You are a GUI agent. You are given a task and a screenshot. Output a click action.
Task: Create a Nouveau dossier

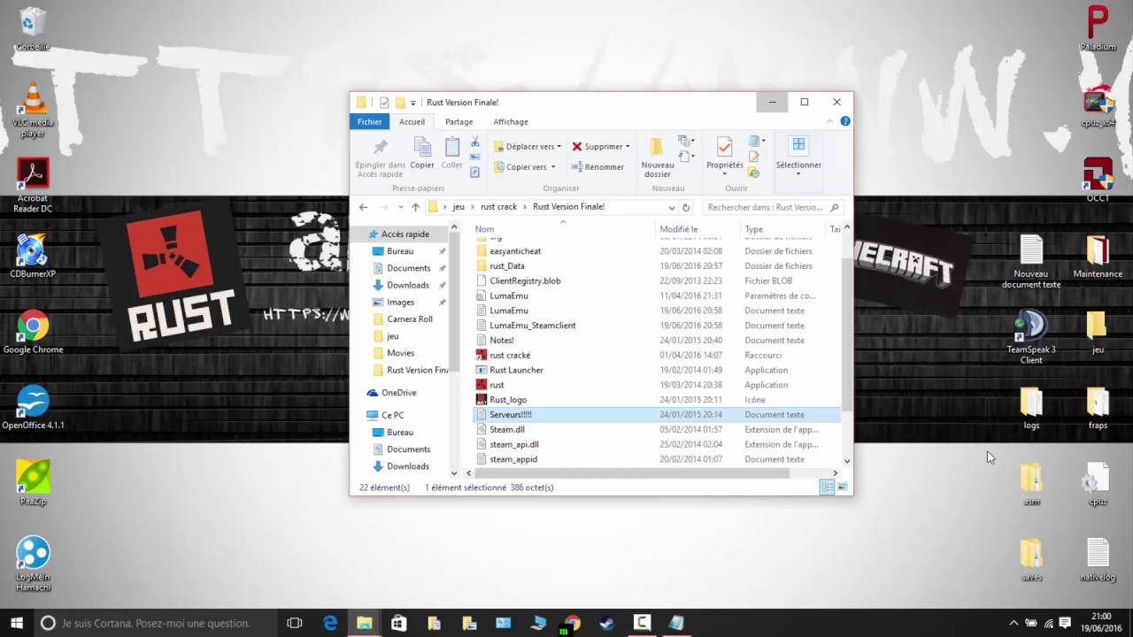[x=657, y=157]
